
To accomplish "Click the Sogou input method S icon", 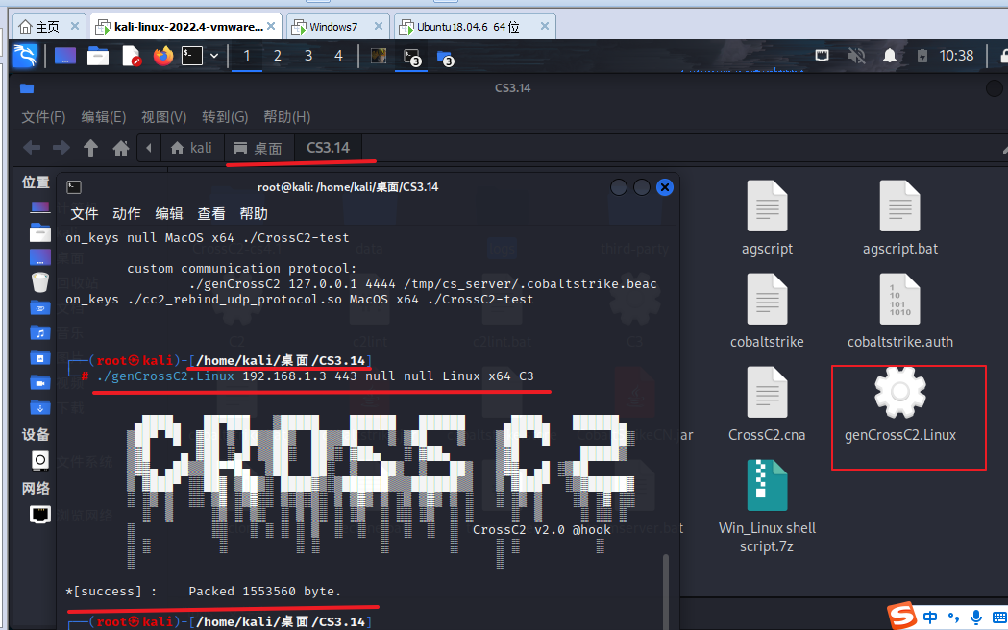I will coord(902,616).
